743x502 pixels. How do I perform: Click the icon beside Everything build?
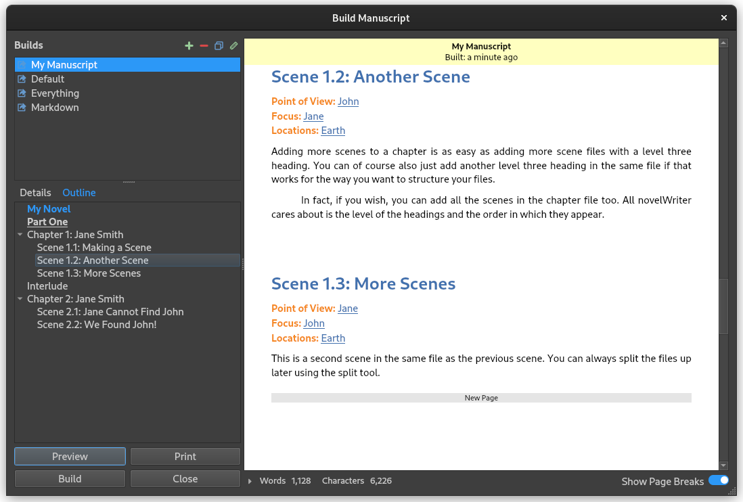(22, 93)
